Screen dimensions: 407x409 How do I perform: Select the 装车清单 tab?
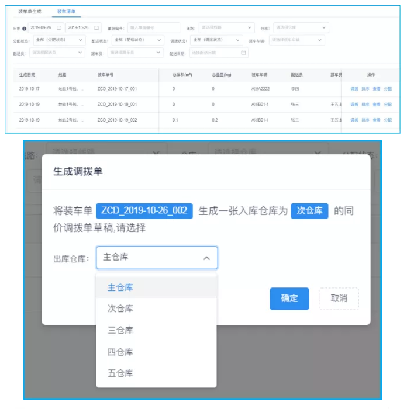[66, 12]
